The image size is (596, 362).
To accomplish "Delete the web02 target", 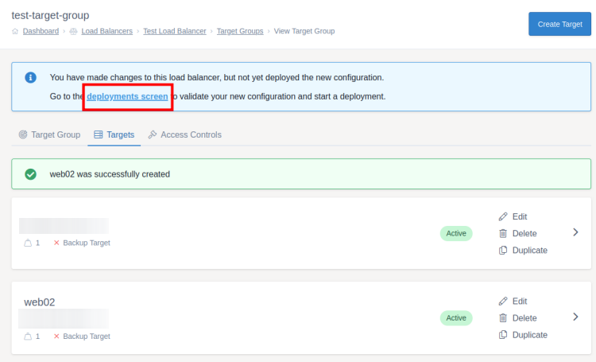I will 517,318.
